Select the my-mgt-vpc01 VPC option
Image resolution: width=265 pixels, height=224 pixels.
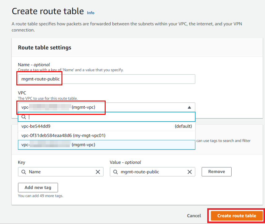coord(107,136)
